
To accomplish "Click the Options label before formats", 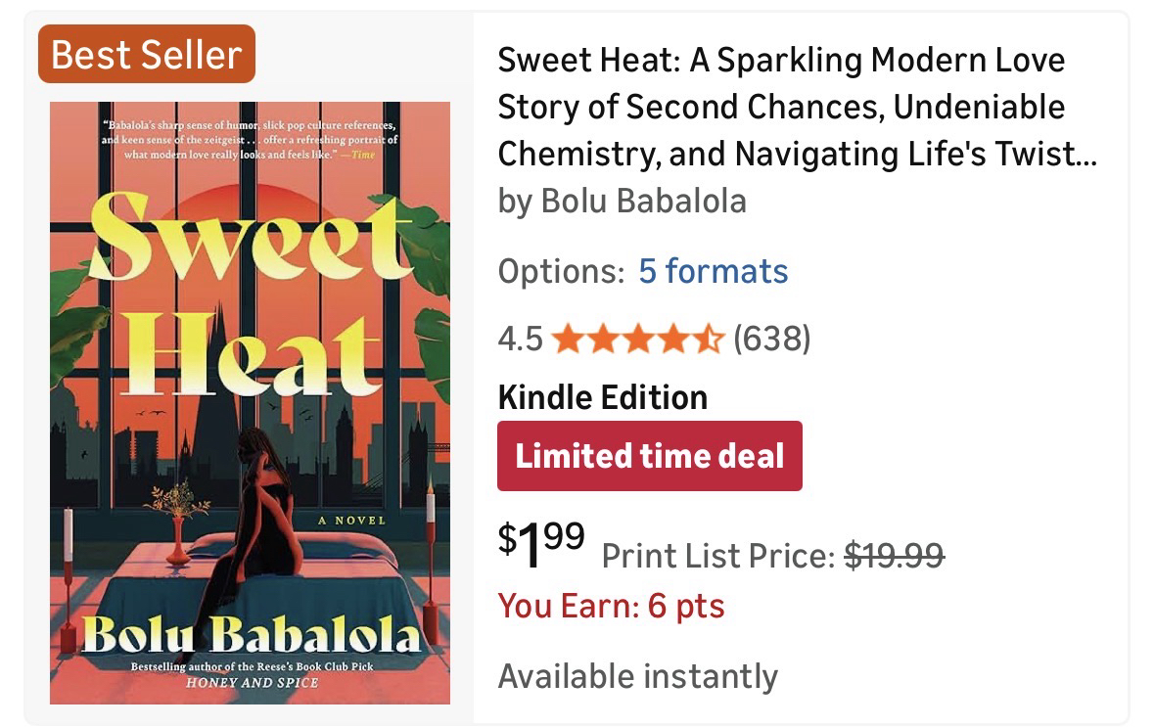I will [561, 270].
